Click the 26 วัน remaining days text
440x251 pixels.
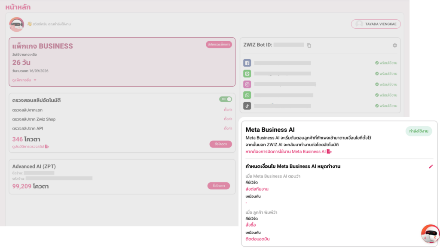click(x=21, y=63)
